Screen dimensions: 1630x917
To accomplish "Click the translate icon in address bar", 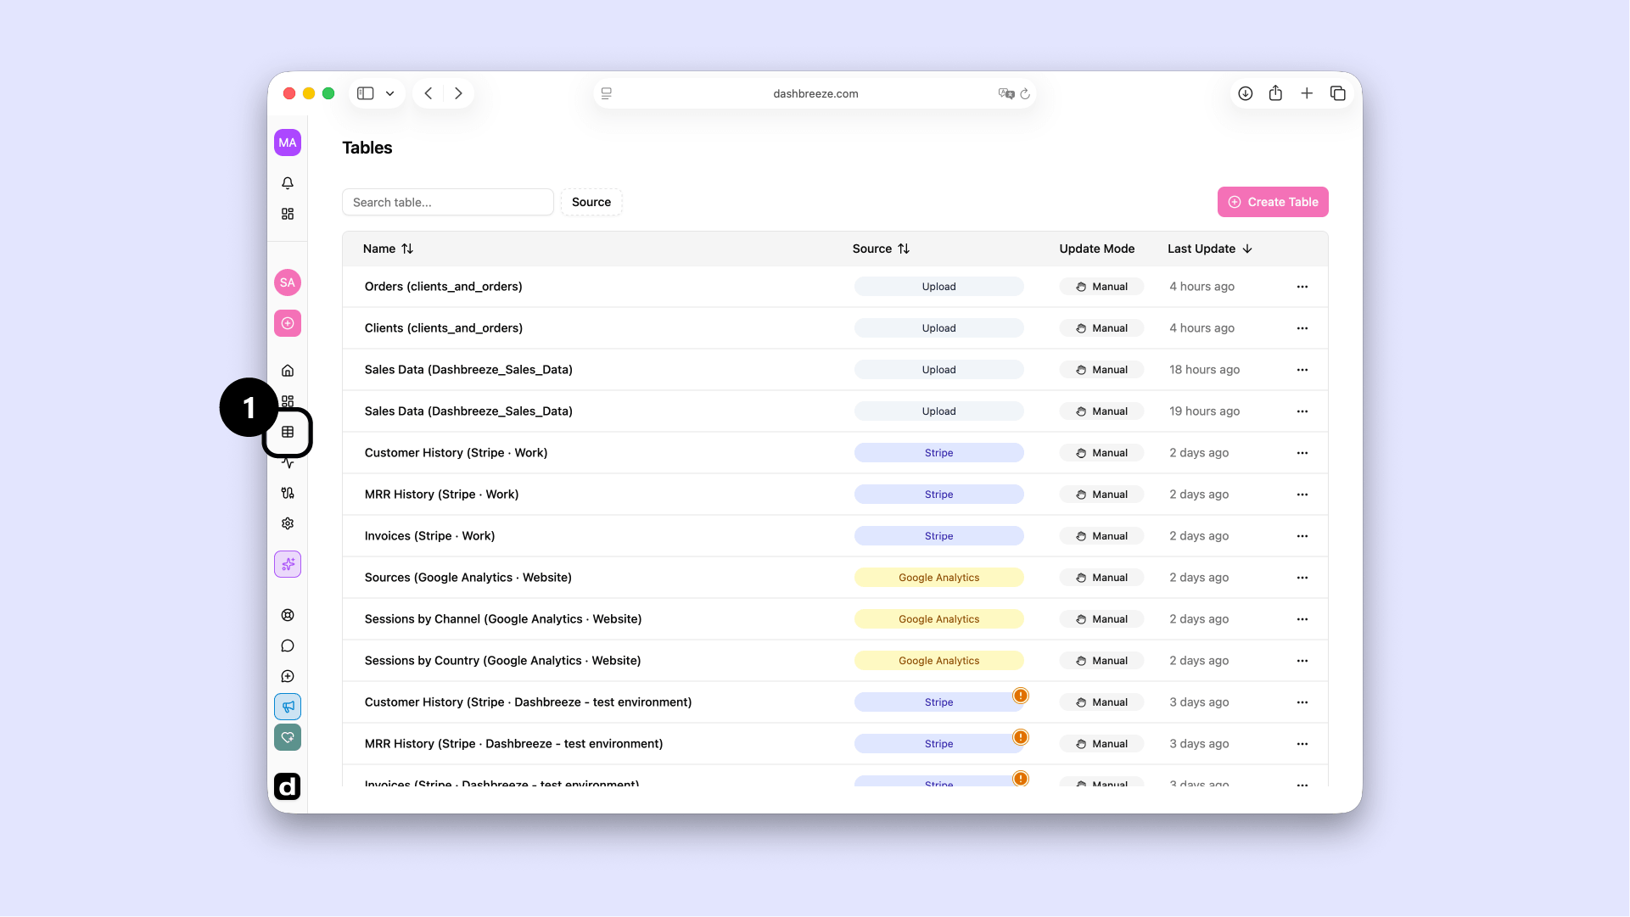I will 1006,93.
